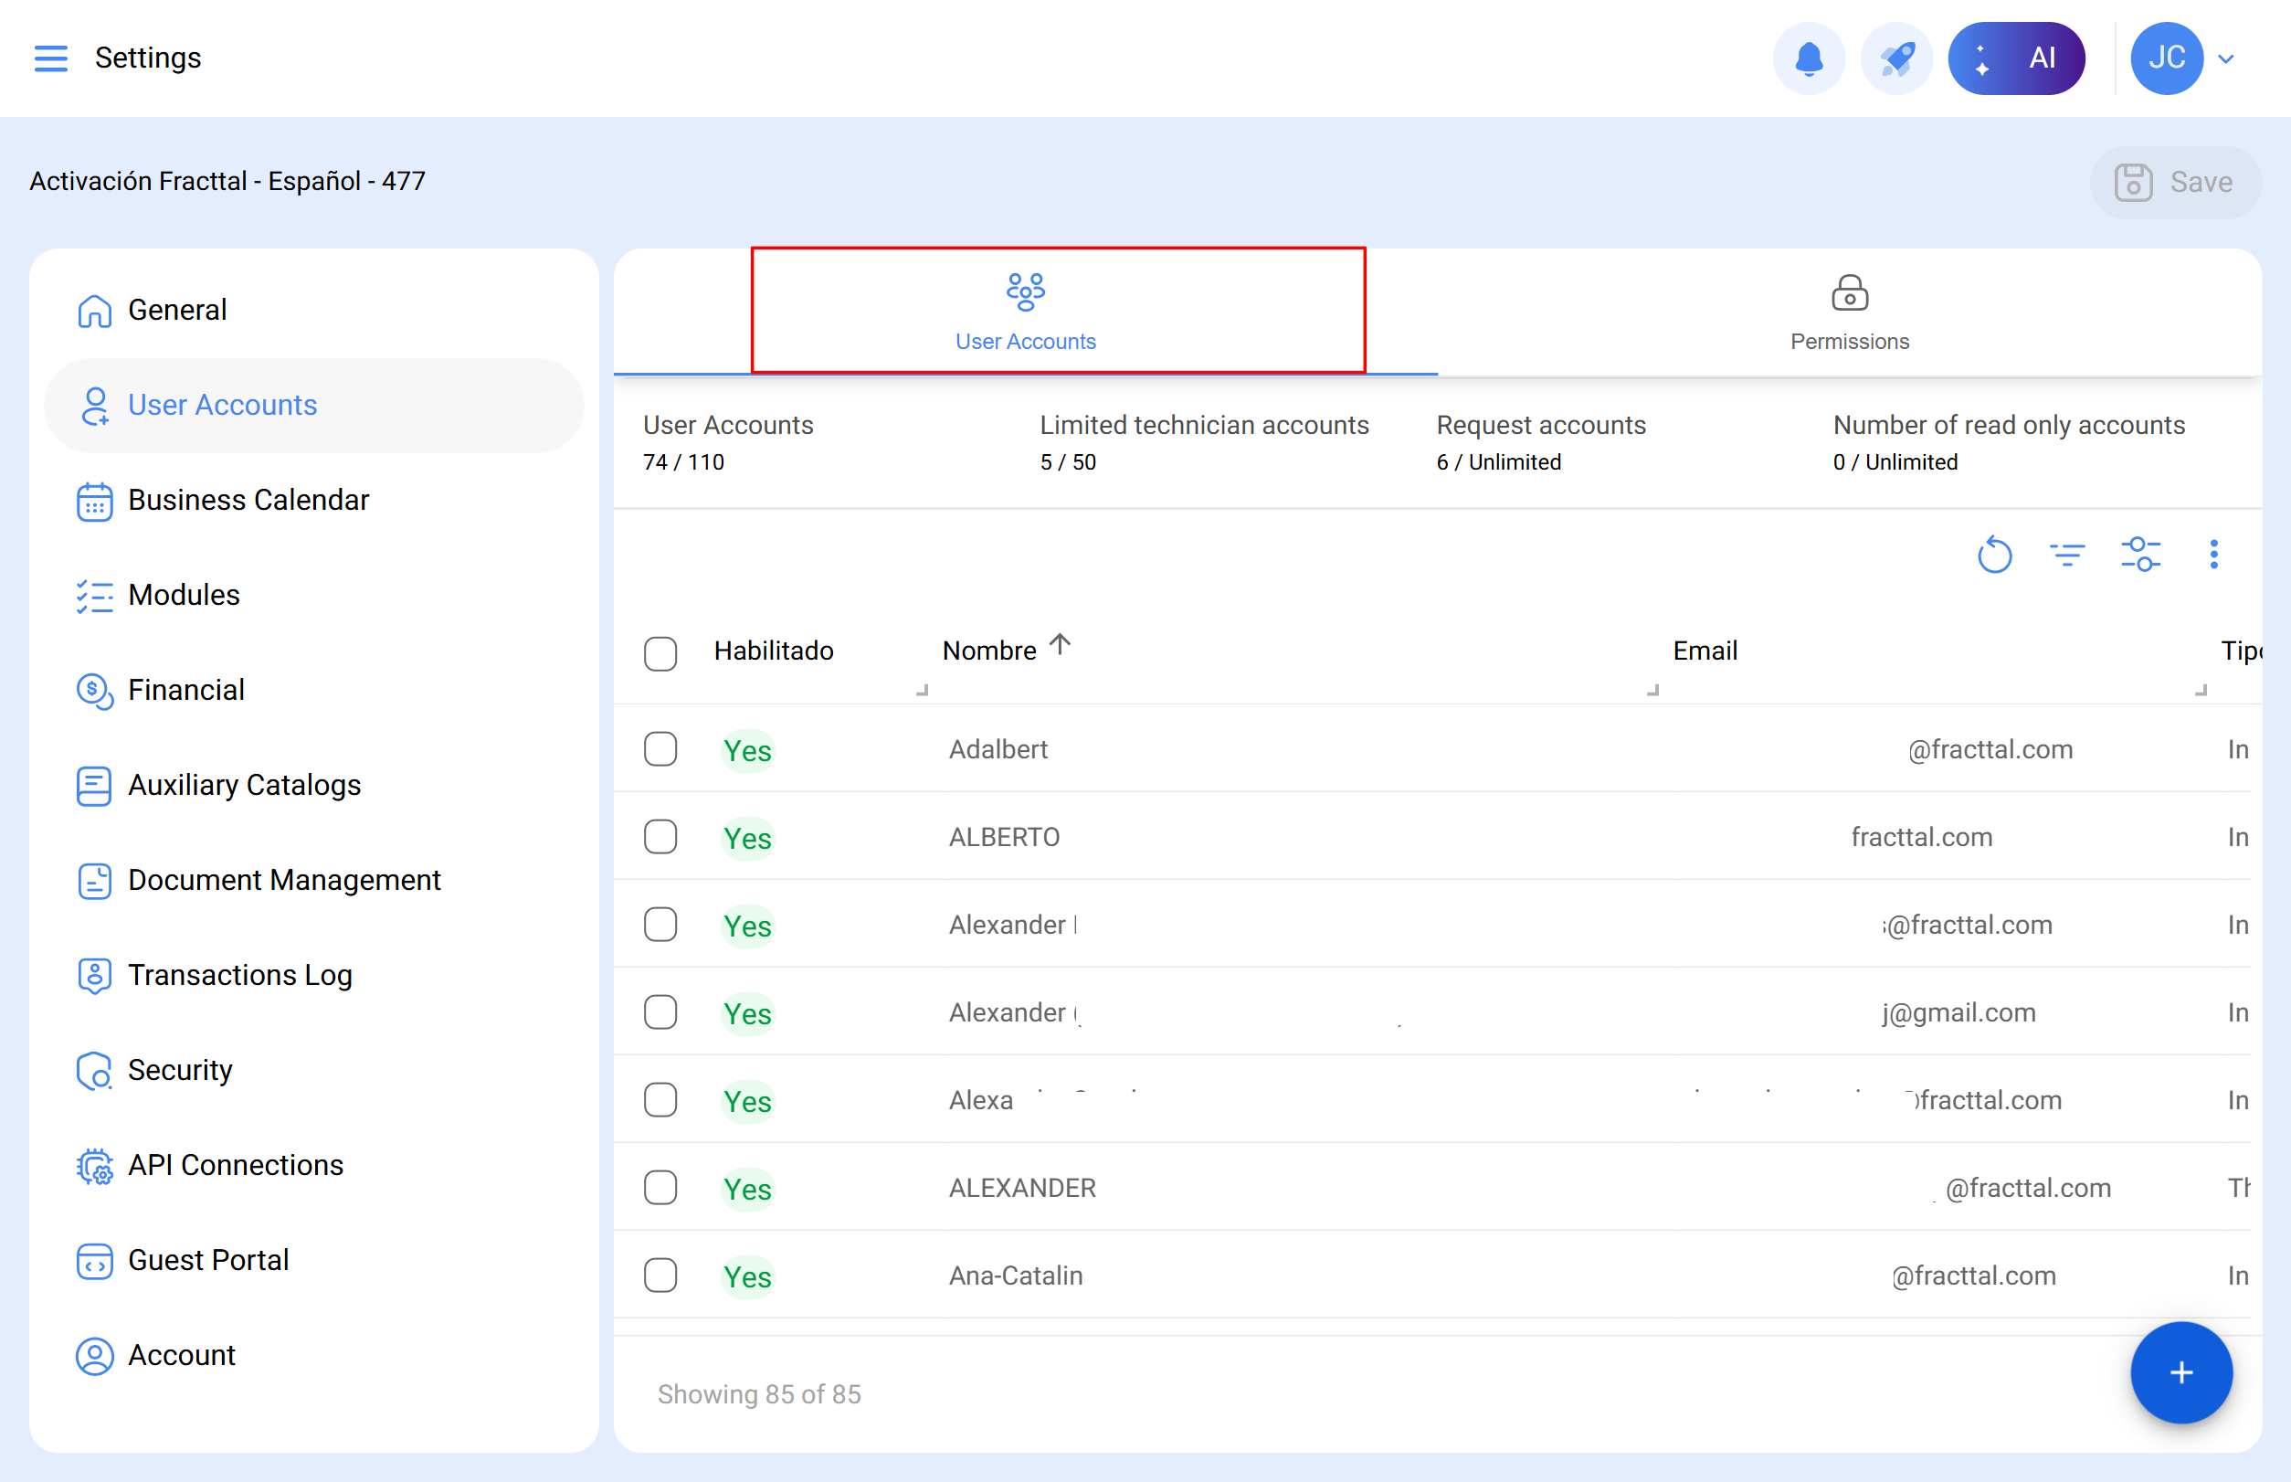Image resolution: width=2291 pixels, height=1482 pixels.
Task: Open Business Calendar in the sidebar
Action: click(x=248, y=501)
